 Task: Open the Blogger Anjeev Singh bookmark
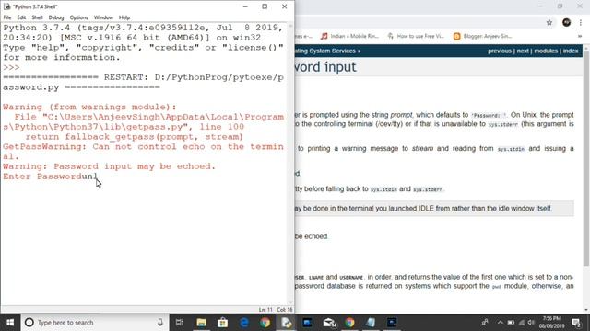483,36
